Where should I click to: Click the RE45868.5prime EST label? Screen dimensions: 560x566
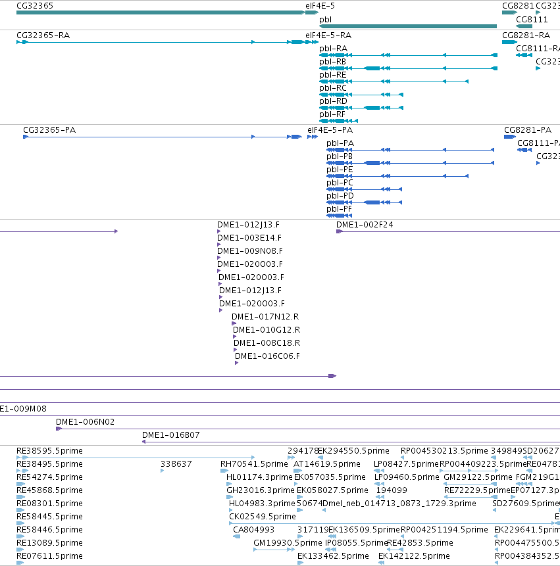click(49, 490)
